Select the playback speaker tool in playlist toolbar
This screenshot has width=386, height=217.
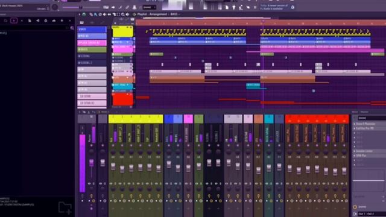tap(127, 14)
